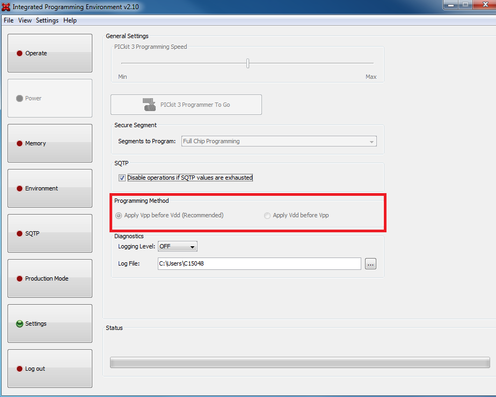Open the Power panel
Image resolution: width=496 pixels, height=397 pixels.
(x=49, y=98)
